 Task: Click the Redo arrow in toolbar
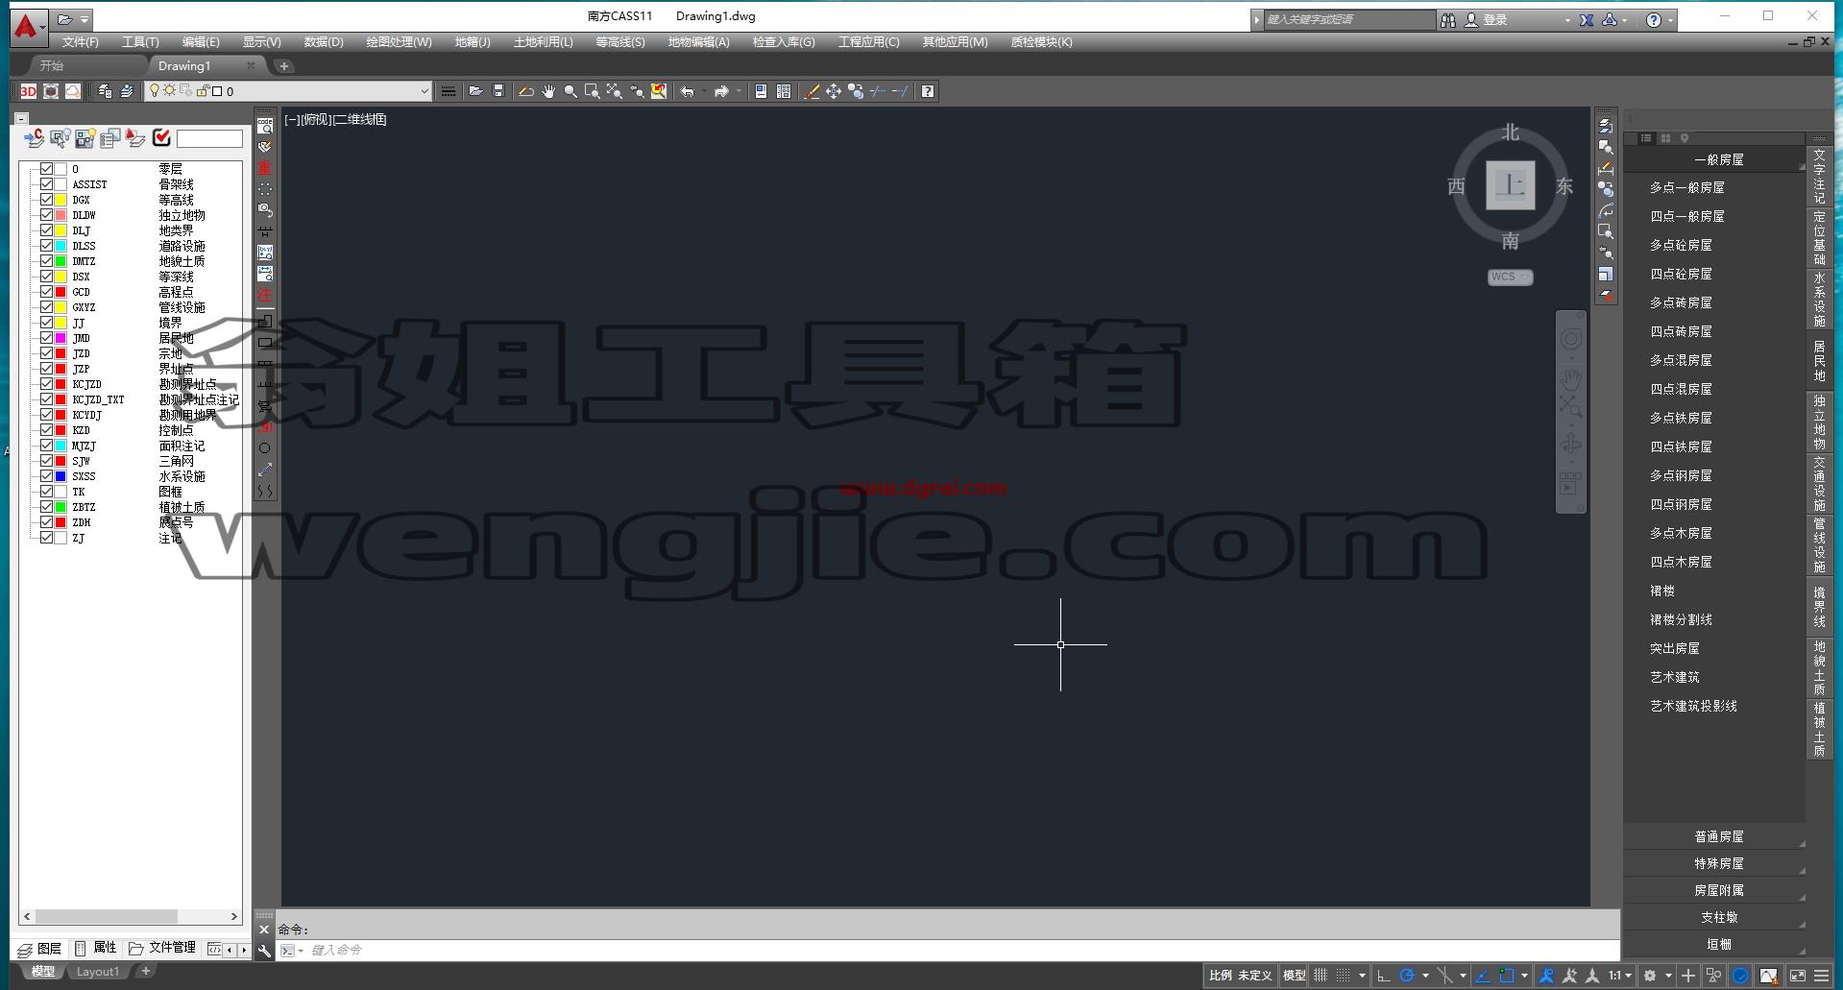[x=721, y=91]
